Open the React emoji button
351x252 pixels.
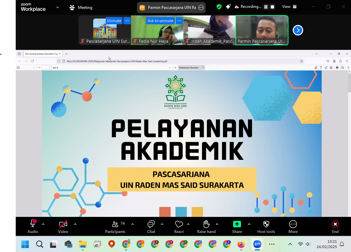tap(179, 226)
